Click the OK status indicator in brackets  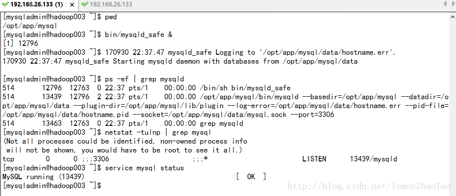(x=251, y=177)
